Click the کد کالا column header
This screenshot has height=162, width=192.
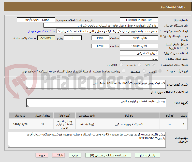(170, 116)
